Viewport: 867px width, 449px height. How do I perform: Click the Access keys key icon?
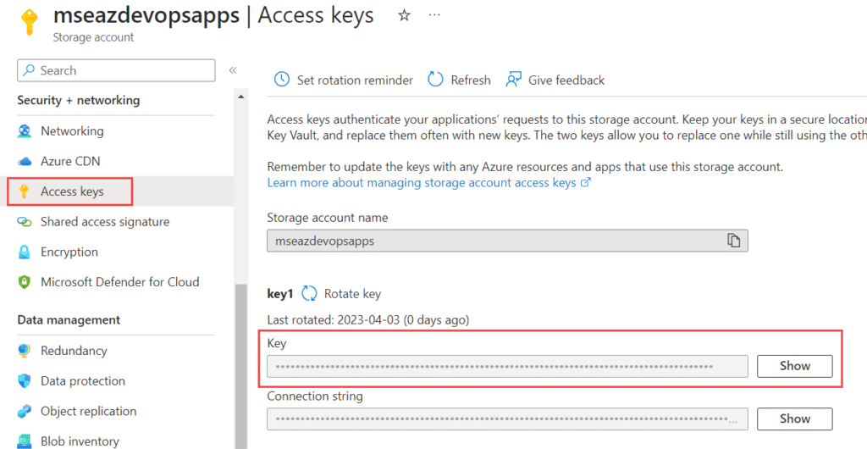pos(24,191)
